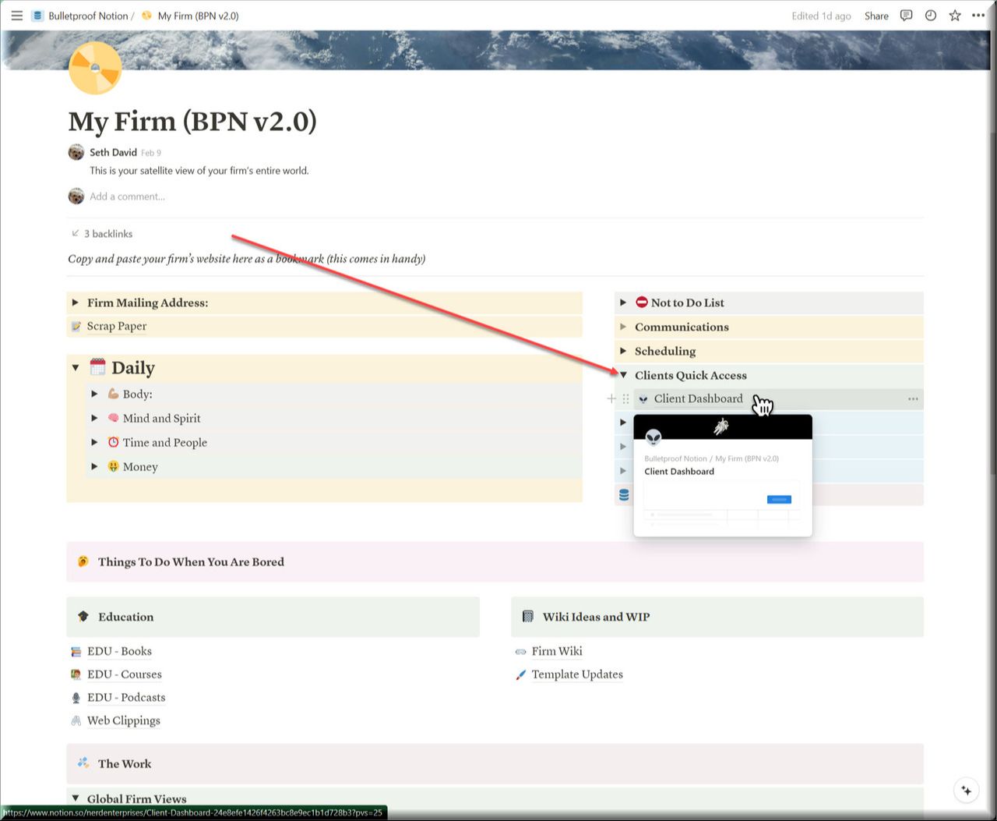Image resolution: width=997 pixels, height=821 pixels.
Task: Expand the Body toggle
Action: point(94,394)
